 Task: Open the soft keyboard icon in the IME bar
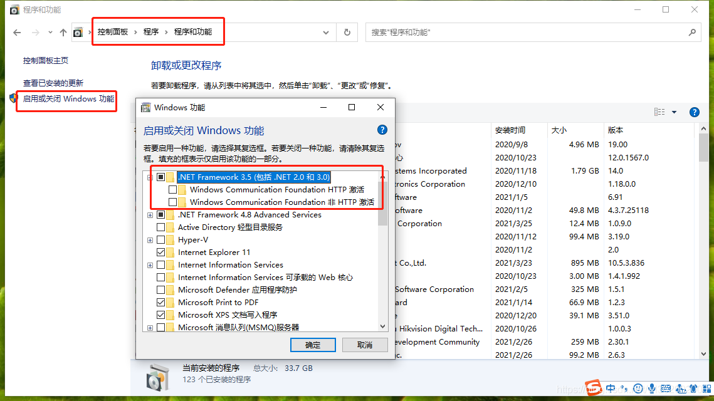pyautogui.click(x=666, y=388)
